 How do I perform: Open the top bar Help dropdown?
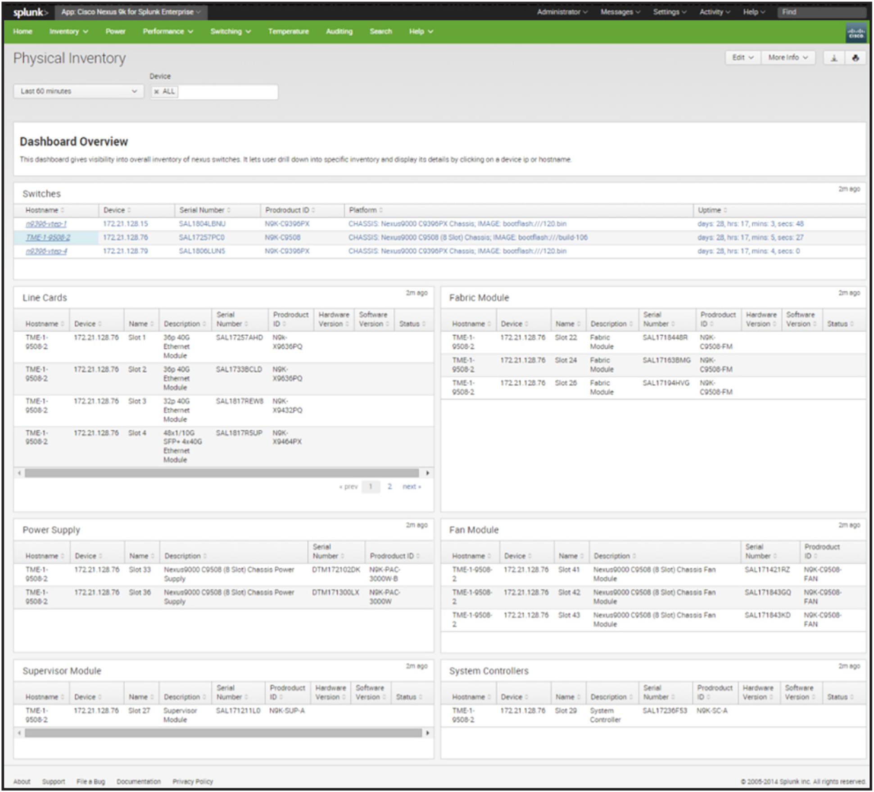pos(753,12)
